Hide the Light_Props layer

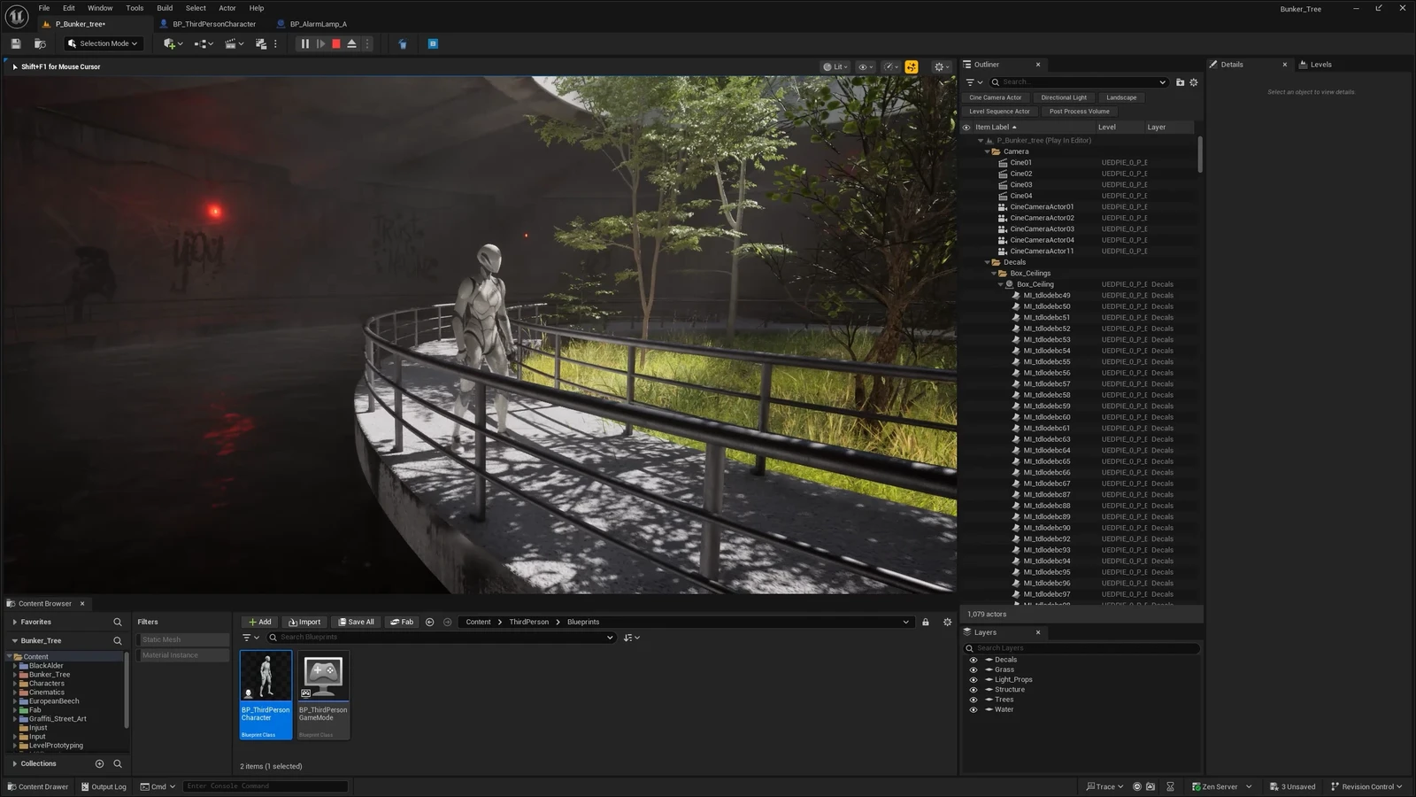973,679
